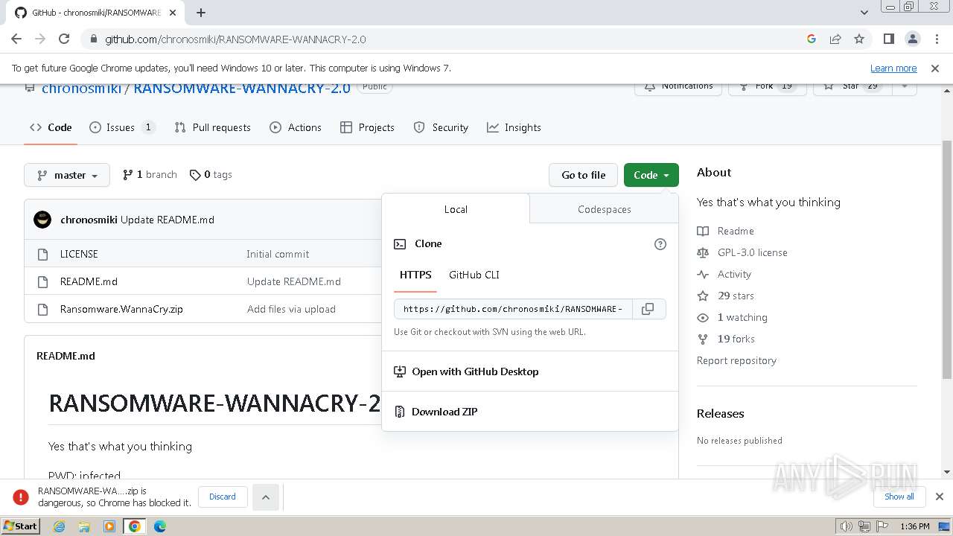View site information padlock icon
953x536 pixels.
point(93,39)
